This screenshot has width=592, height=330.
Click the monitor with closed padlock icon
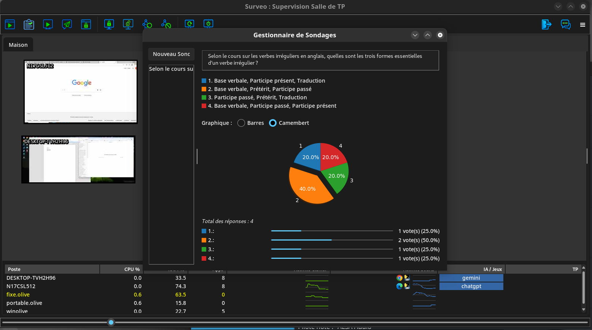(x=109, y=25)
